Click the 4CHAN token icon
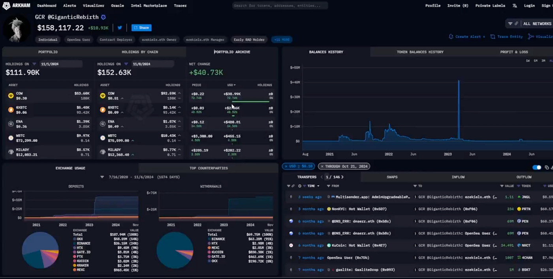 [x=519, y=258]
